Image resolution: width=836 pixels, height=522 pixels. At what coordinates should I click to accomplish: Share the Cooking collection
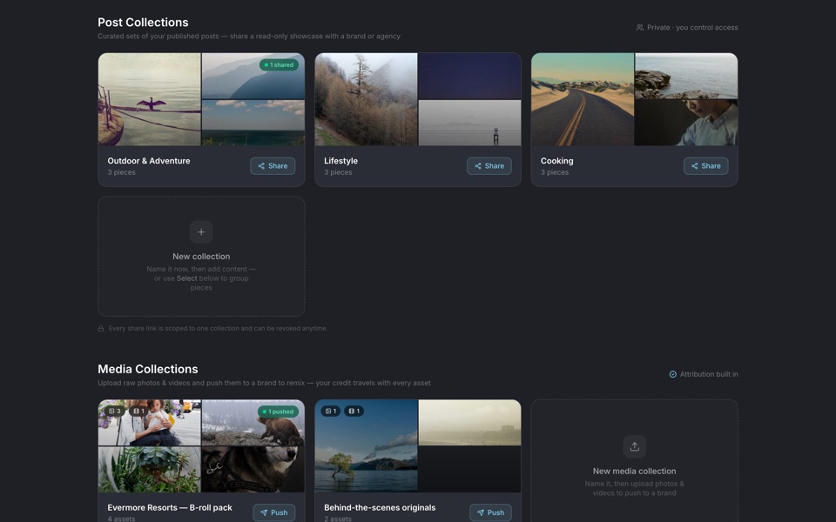point(706,166)
